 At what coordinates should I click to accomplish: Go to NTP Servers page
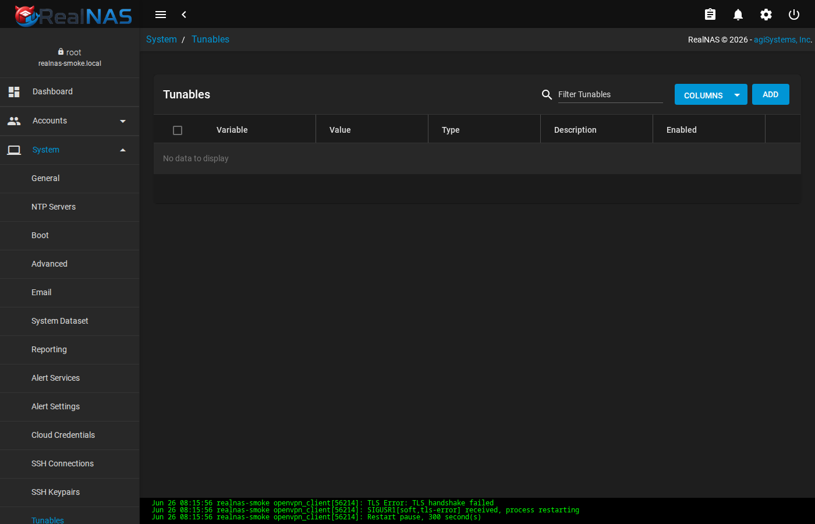click(x=70, y=207)
